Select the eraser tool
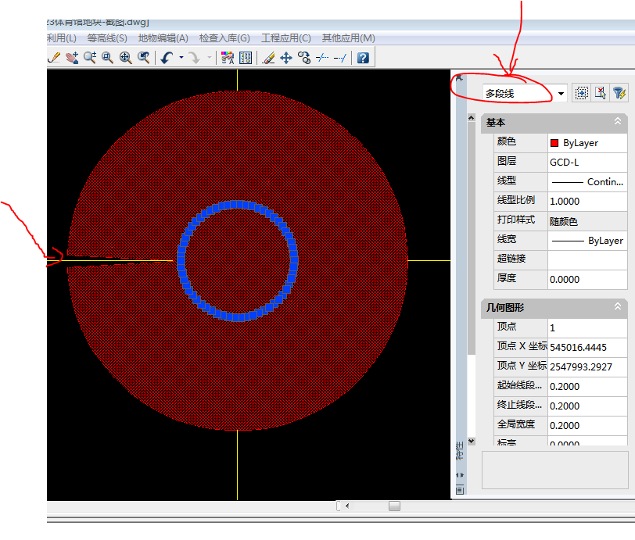The width and height of the screenshot is (635, 540). (268, 58)
